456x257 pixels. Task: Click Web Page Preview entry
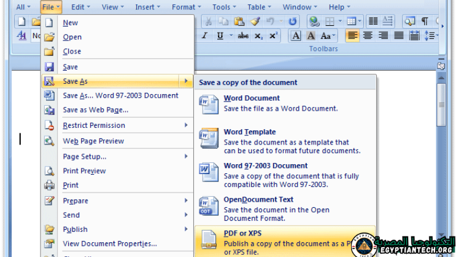coord(118,141)
